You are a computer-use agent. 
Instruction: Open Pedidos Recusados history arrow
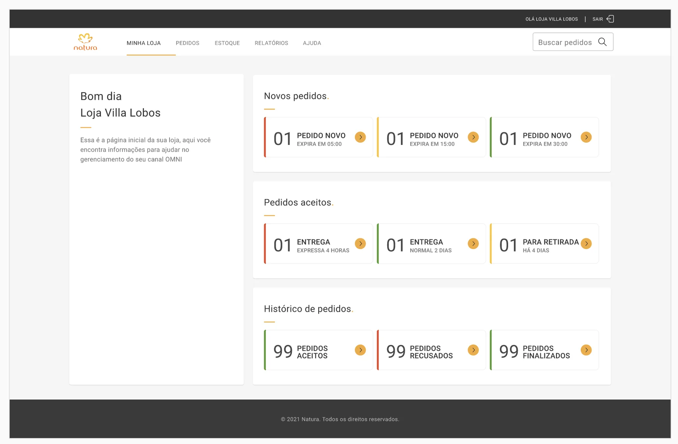(473, 350)
